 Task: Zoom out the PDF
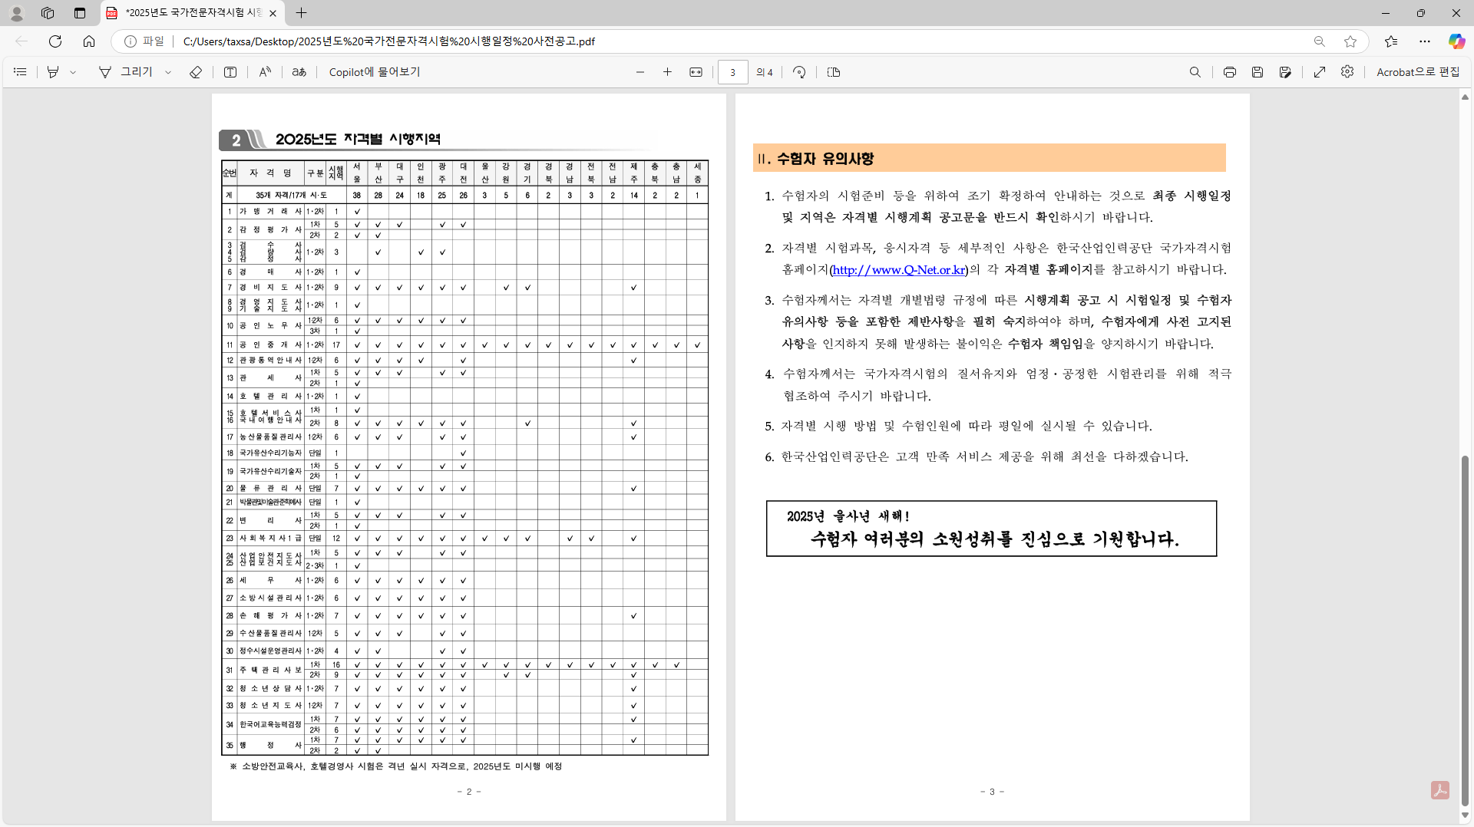point(640,72)
